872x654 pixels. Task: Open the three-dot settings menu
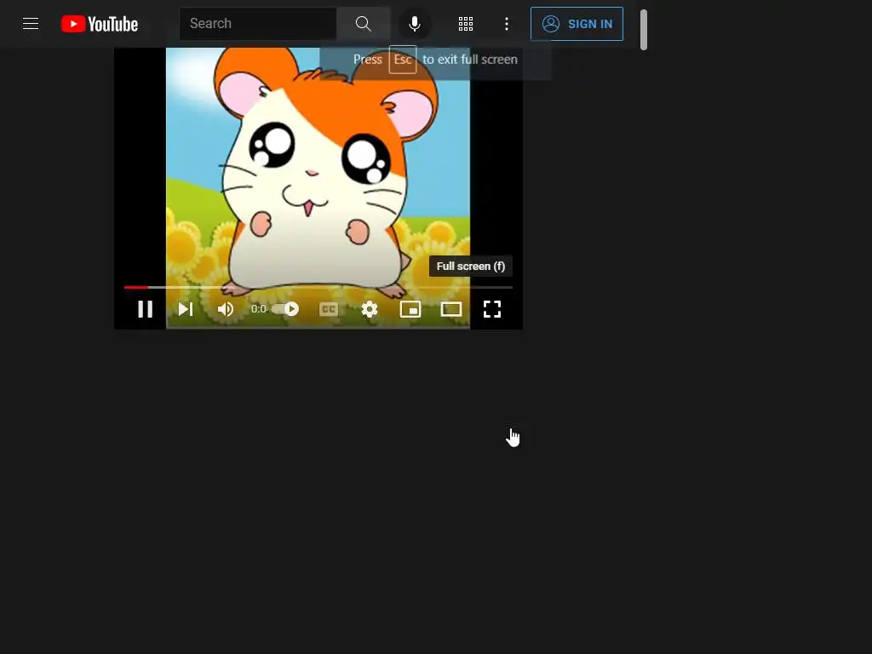[506, 24]
